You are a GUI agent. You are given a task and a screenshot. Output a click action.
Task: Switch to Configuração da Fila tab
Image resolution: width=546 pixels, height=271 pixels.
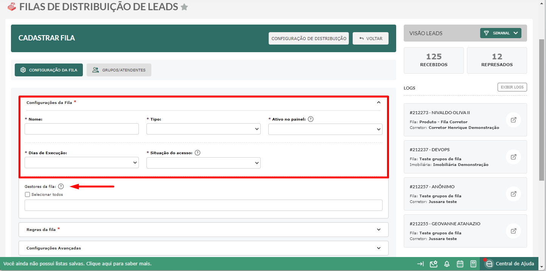(49, 70)
